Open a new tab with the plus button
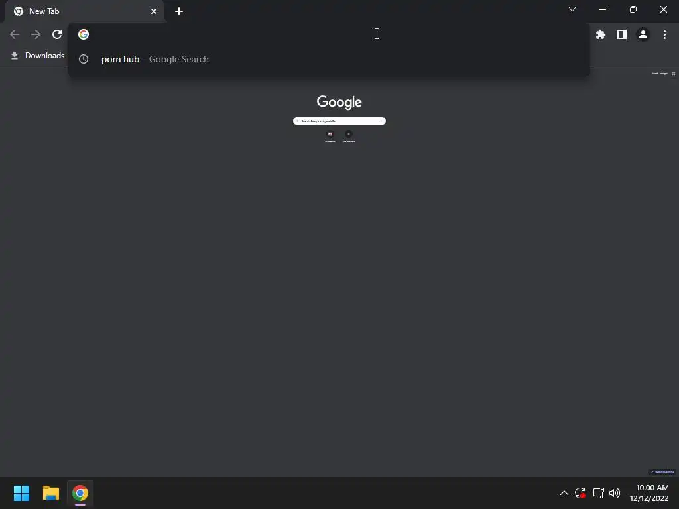The height and width of the screenshot is (509, 679). pos(179,11)
